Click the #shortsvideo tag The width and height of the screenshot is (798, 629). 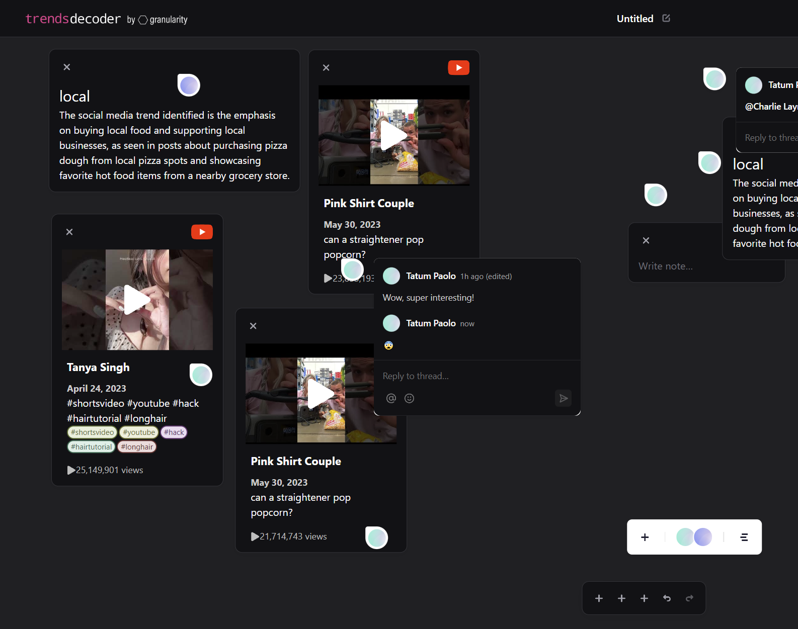pyautogui.click(x=92, y=432)
